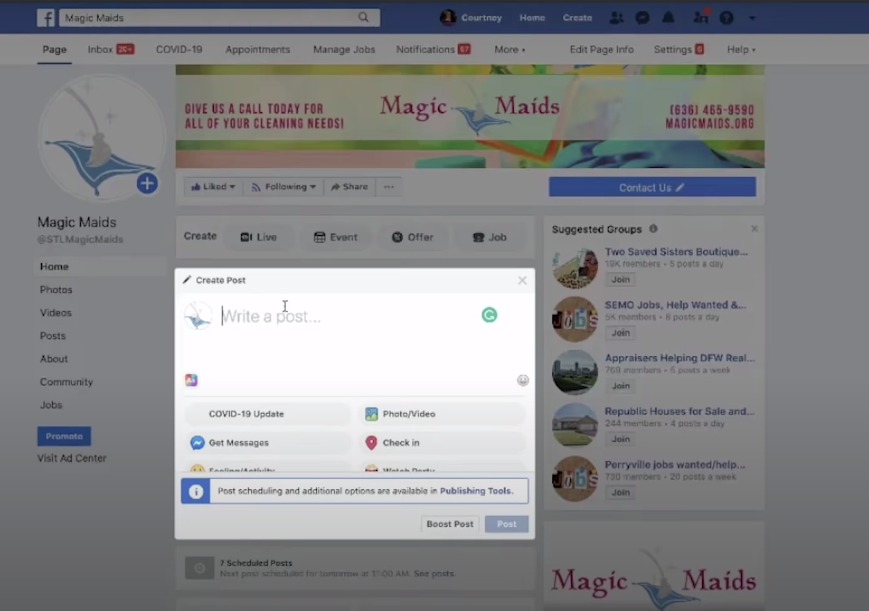Switch to the Page tab

pos(54,49)
